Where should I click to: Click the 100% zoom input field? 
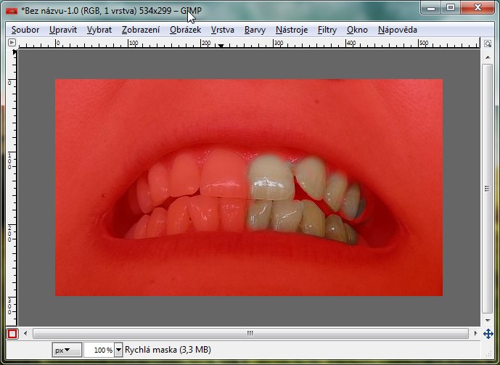pos(99,350)
